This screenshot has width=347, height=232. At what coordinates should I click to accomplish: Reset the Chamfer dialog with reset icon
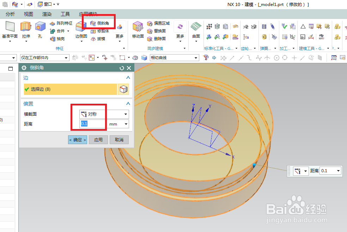coord(122,68)
